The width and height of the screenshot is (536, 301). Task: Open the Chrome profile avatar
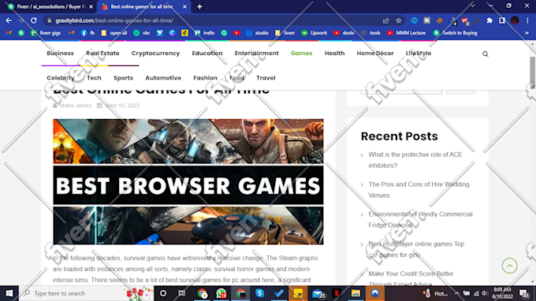click(x=515, y=20)
